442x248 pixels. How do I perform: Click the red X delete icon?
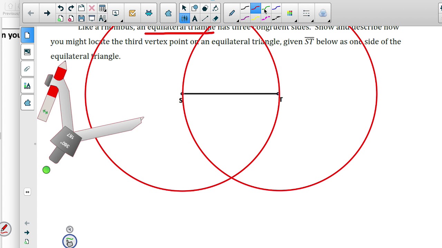coord(92,8)
